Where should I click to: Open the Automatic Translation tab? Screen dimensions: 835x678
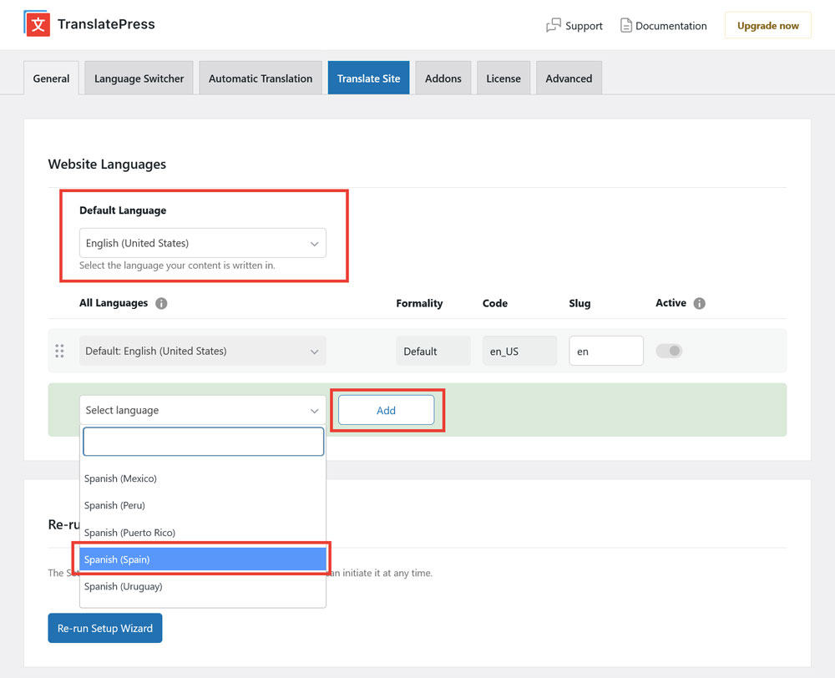pyautogui.click(x=261, y=78)
